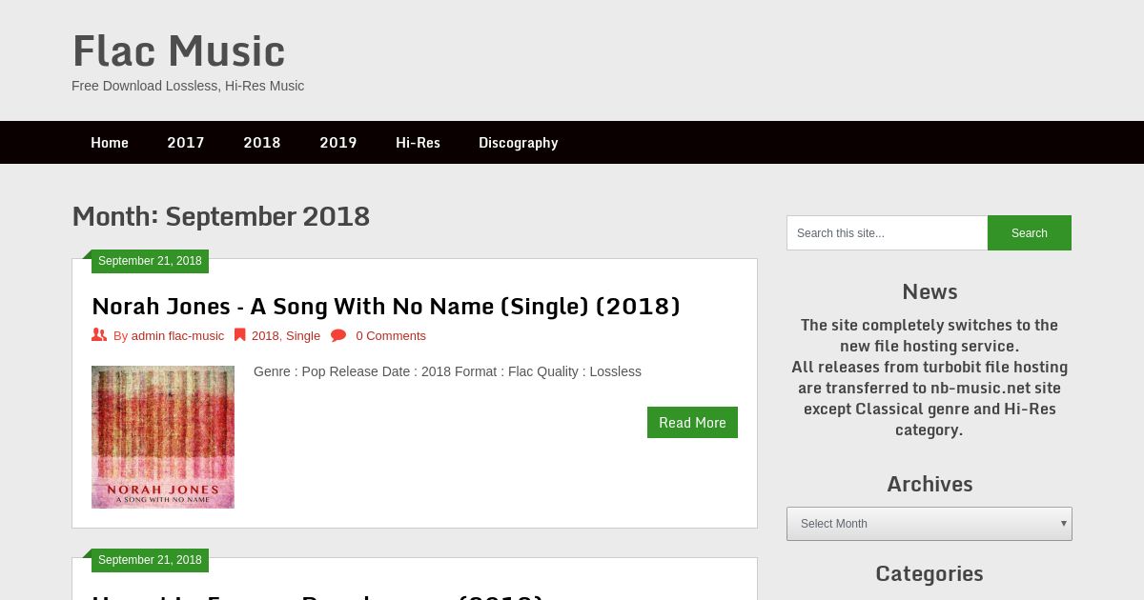
Task: Expand the Select Month archives dropdown
Action: click(929, 524)
